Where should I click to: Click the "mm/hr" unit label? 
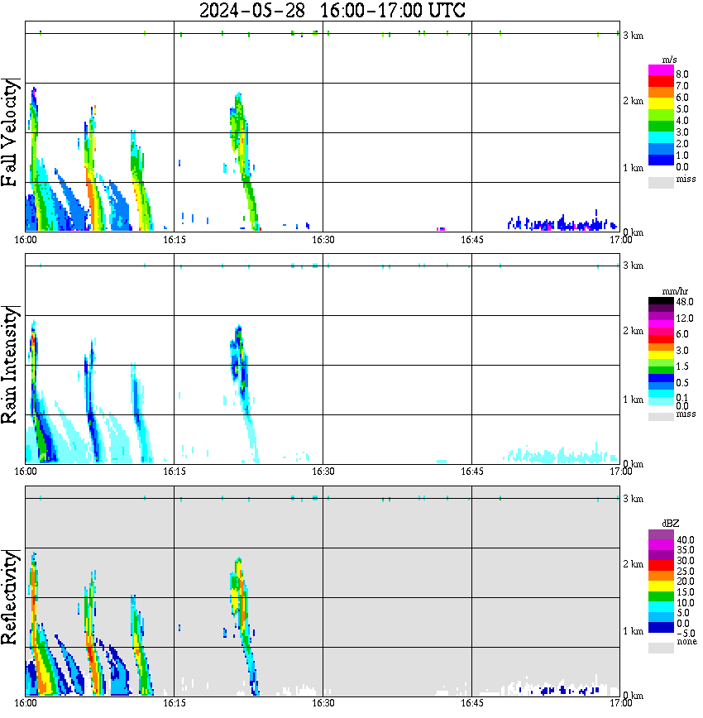coord(675,292)
